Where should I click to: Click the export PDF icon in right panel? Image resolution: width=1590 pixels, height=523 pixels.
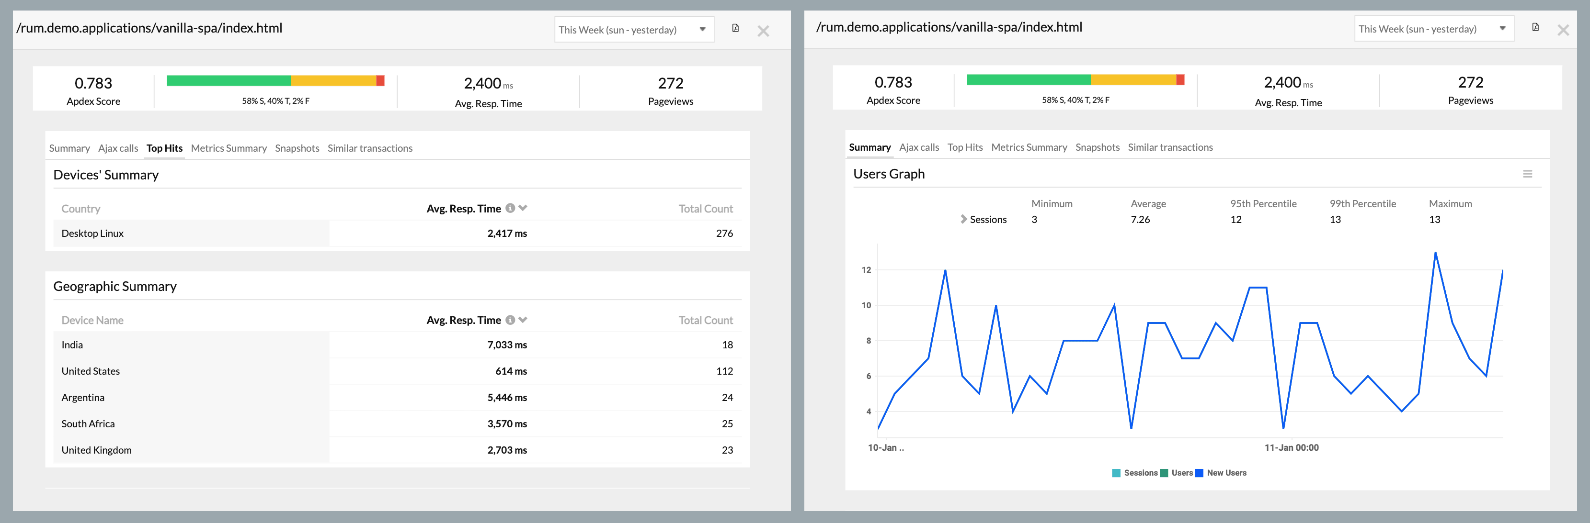[x=1535, y=27]
